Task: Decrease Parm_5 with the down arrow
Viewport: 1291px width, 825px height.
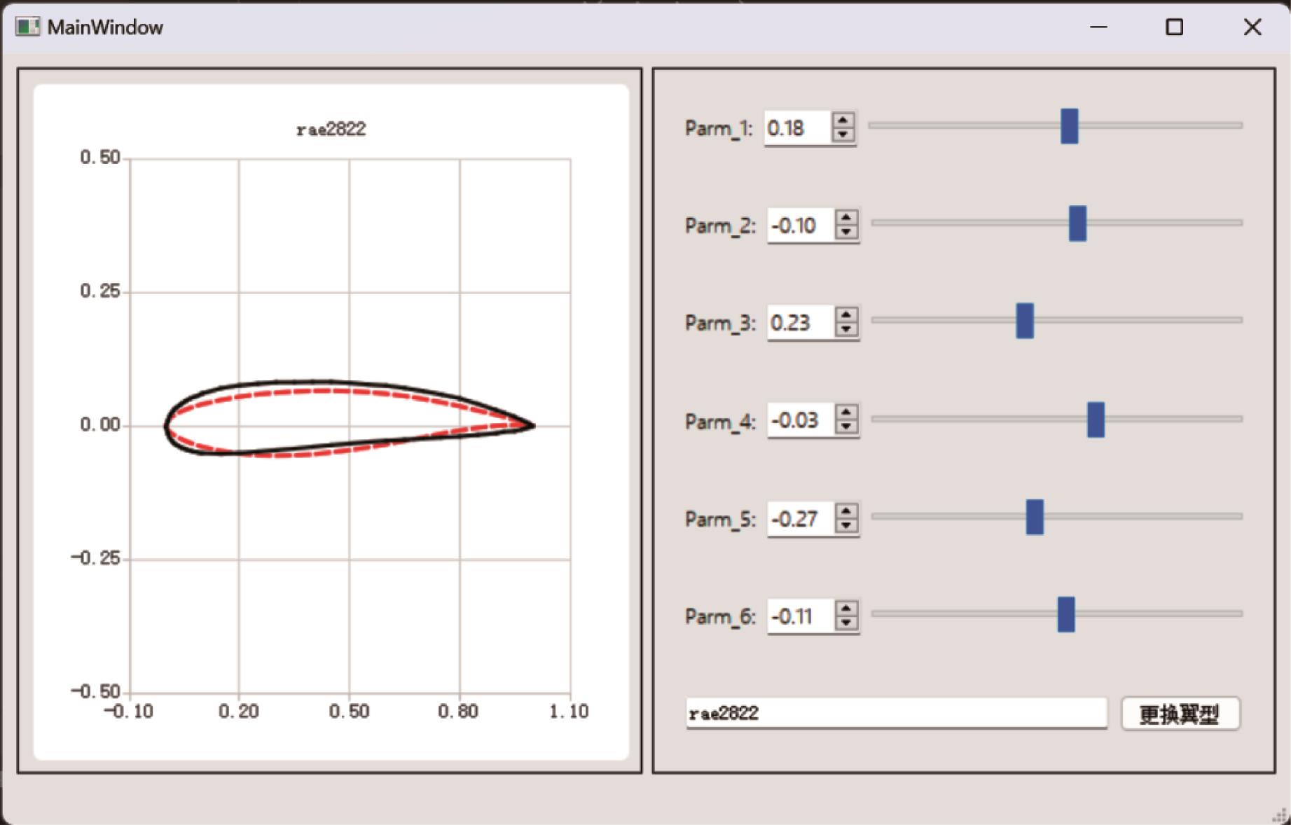Action: (847, 525)
